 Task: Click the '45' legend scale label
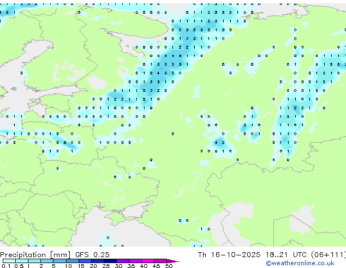coord(156,266)
